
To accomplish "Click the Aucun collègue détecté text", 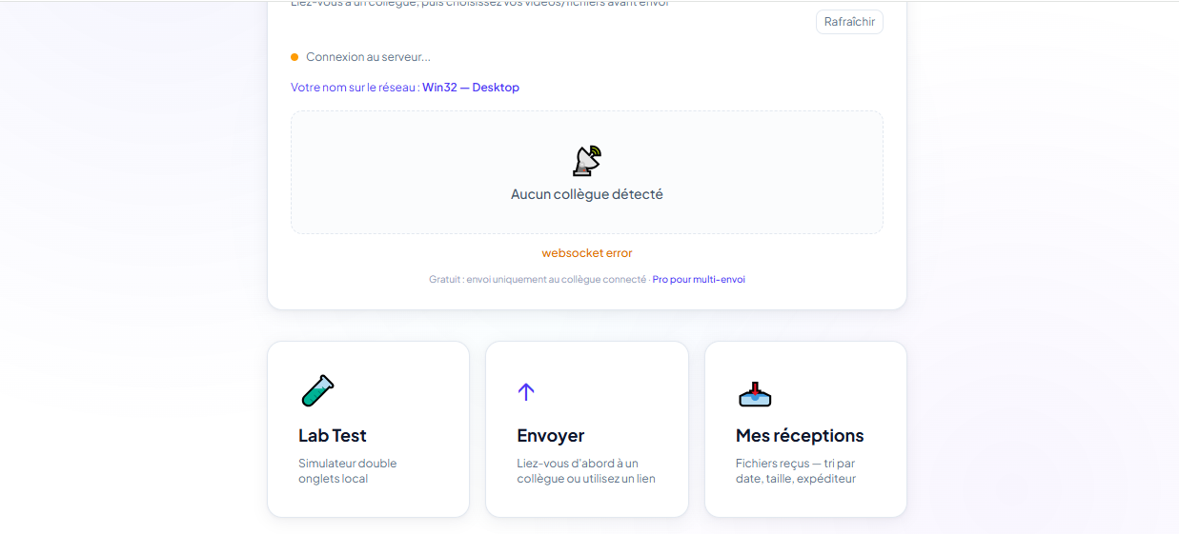I will [587, 194].
